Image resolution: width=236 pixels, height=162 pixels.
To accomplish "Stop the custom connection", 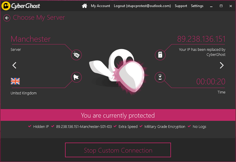I will click(x=118, y=150).
